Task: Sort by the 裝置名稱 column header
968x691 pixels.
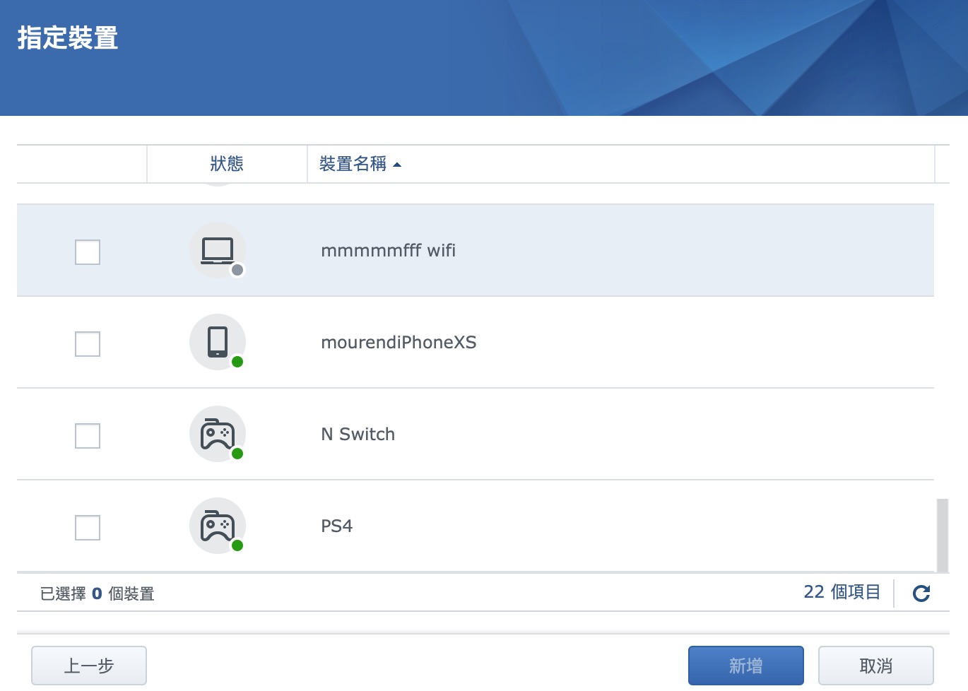Action: coord(353,164)
